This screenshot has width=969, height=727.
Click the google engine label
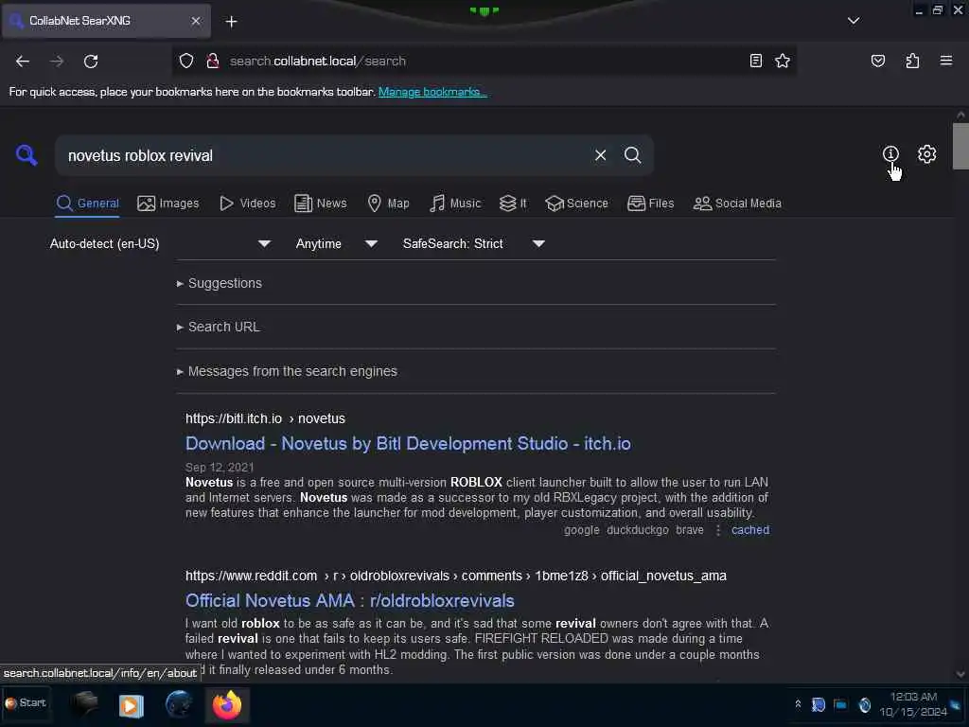[x=582, y=530]
